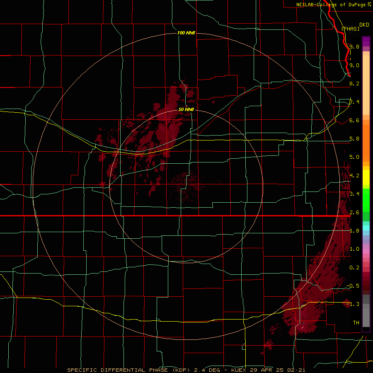Screen dimensions: 373x373
Task: Click the 0.2 value on the color scale
Action: pos(354,268)
